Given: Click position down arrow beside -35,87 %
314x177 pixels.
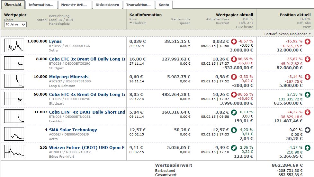Looking at the screenshot, I should click(308, 59).
